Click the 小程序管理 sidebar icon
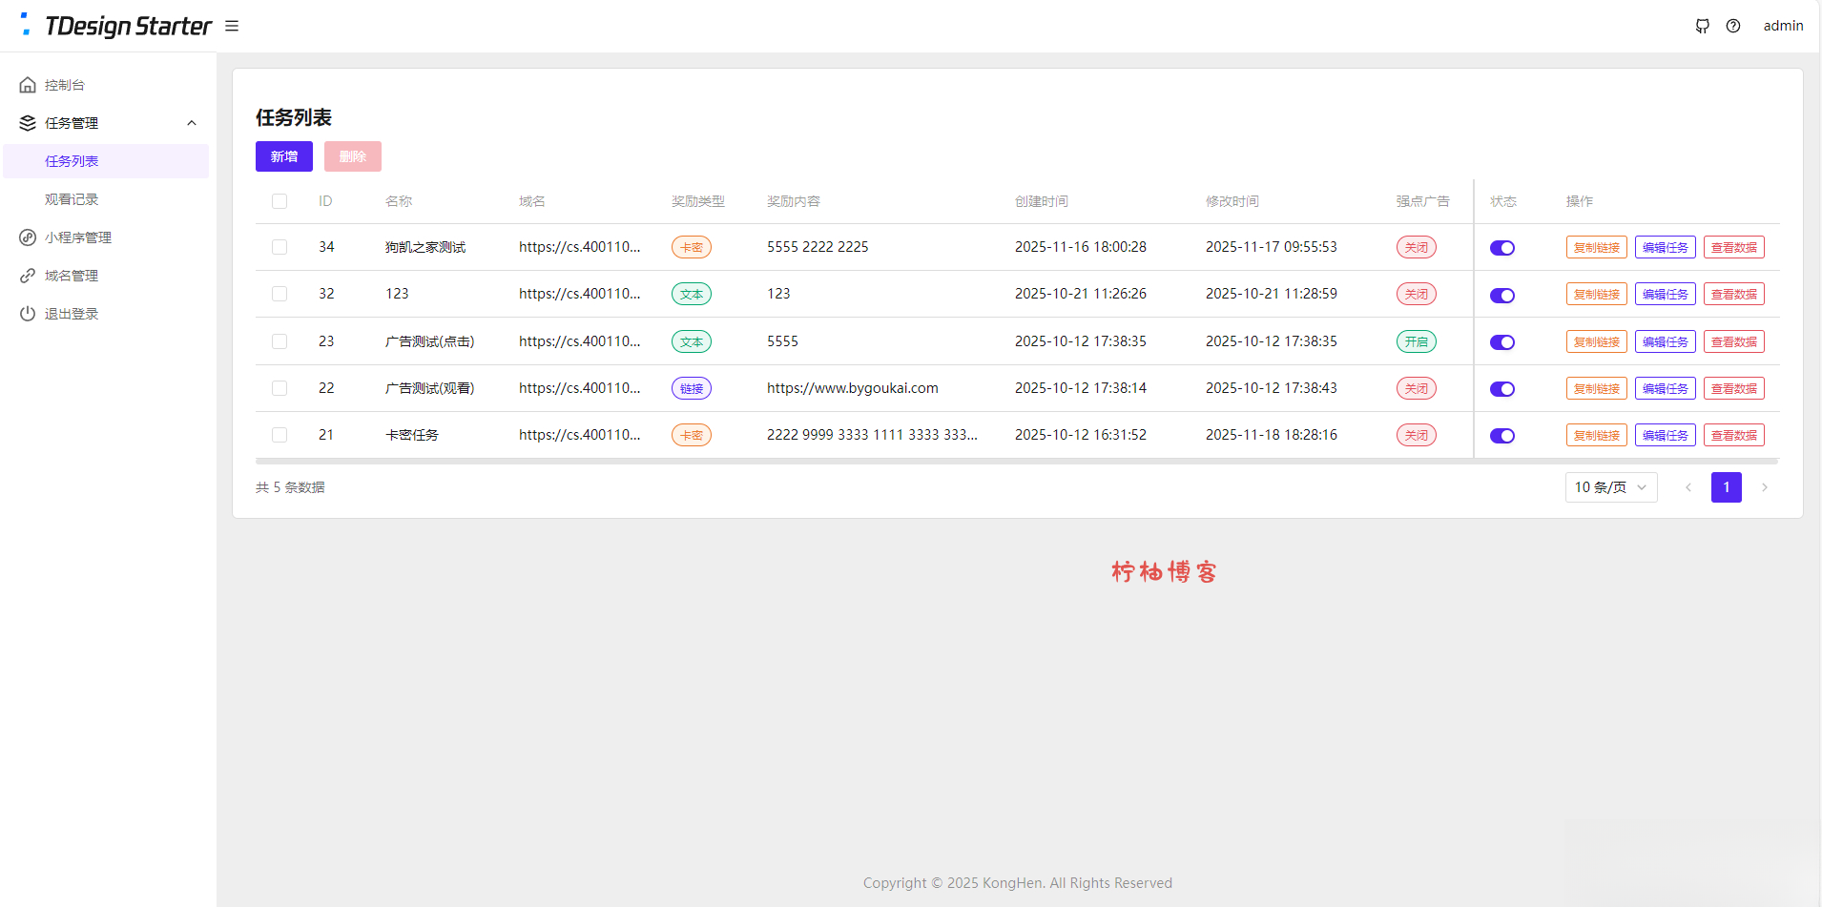The height and width of the screenshot is (907, 1822). (28, 237)
